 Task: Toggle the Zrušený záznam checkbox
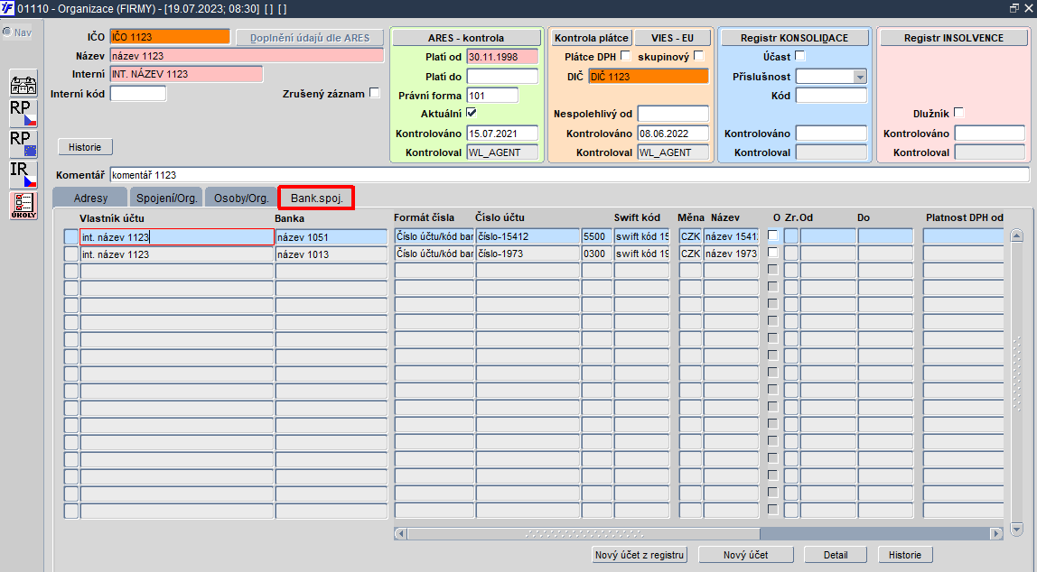[x=374, y=93]
